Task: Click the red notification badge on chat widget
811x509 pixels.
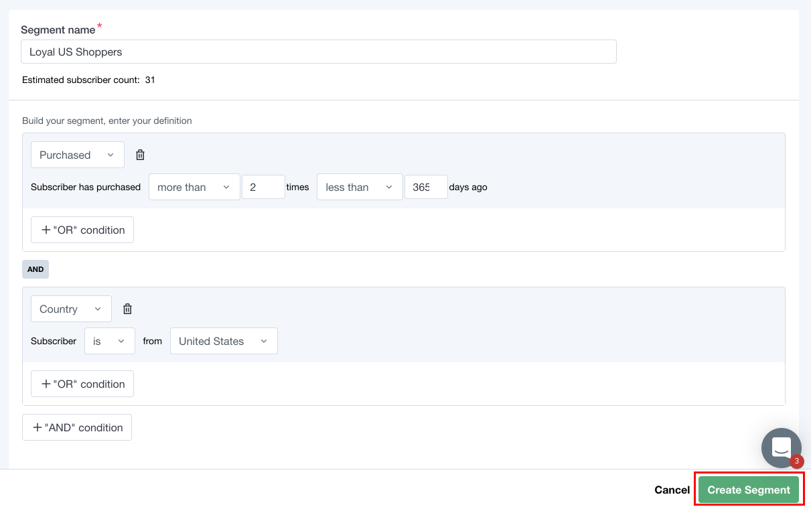Action: click(x=796, y=461)
